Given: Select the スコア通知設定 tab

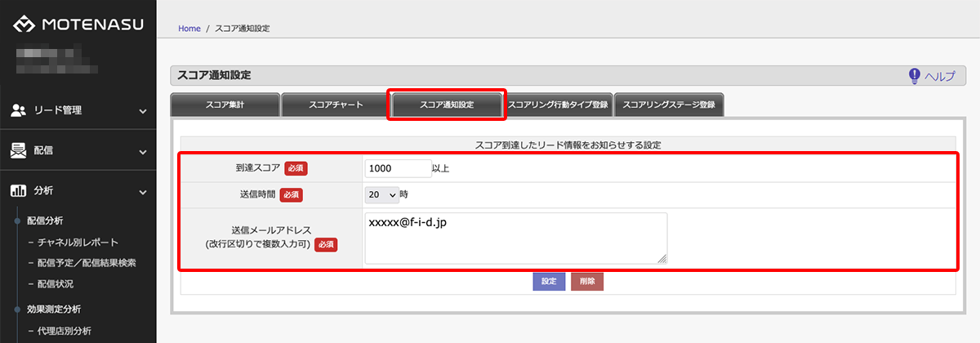Looking at the screenshot, I should 447,105.
